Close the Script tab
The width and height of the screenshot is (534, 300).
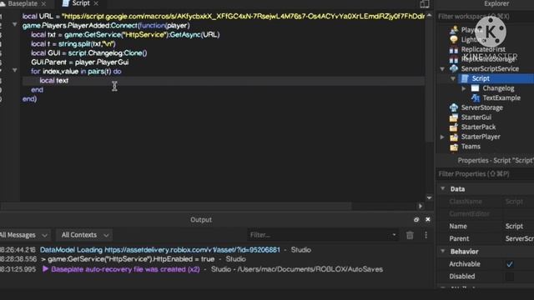(96, 3)
